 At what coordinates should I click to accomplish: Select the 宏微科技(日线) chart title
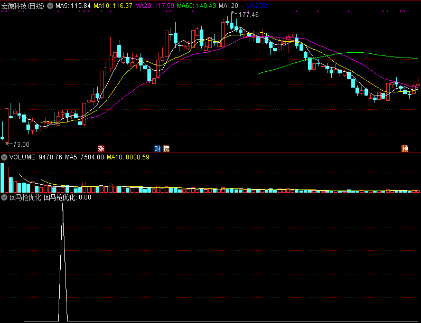(x=23, y=6)
